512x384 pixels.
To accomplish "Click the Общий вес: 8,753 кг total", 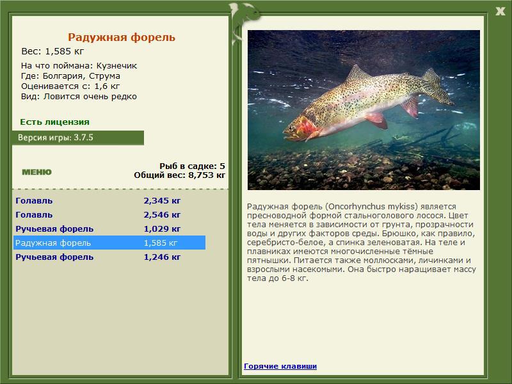I will point(180,175).
